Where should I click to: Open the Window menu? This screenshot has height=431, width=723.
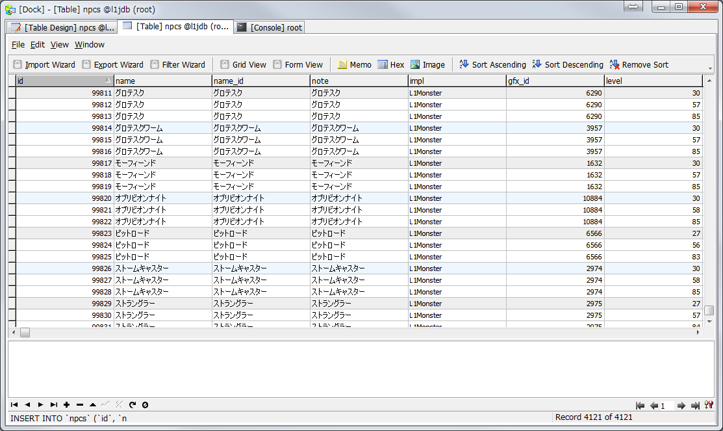[x=90, y=45]
